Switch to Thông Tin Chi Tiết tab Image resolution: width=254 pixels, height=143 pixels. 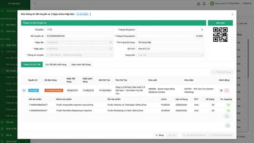(x=32, y=64)
